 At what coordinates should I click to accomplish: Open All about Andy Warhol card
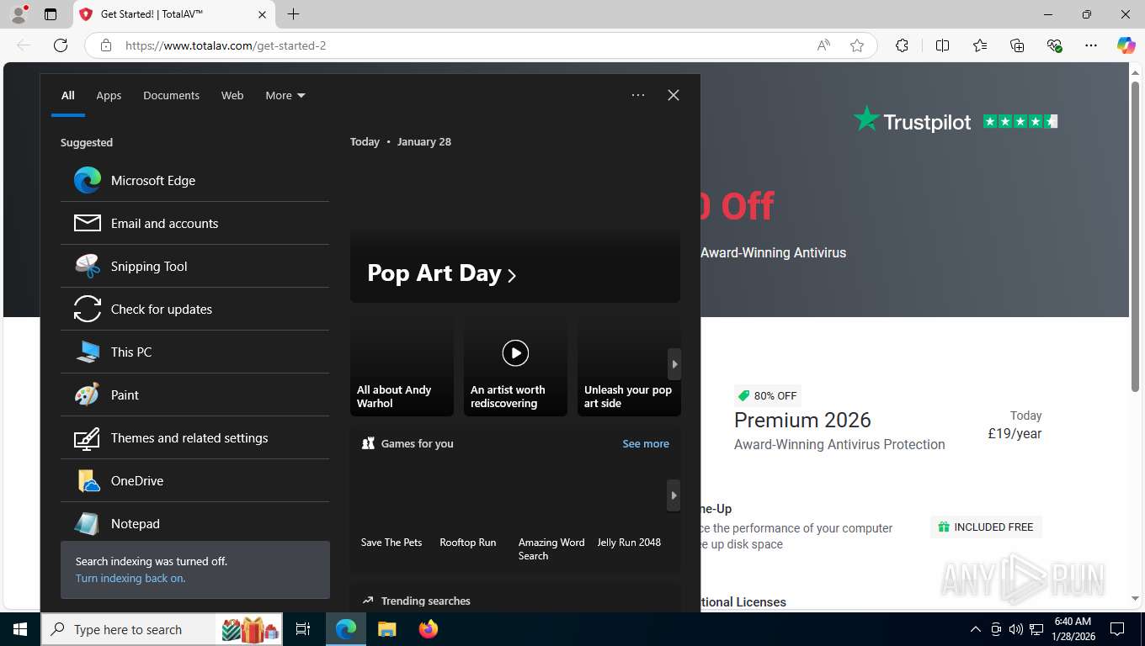(402, 364)
